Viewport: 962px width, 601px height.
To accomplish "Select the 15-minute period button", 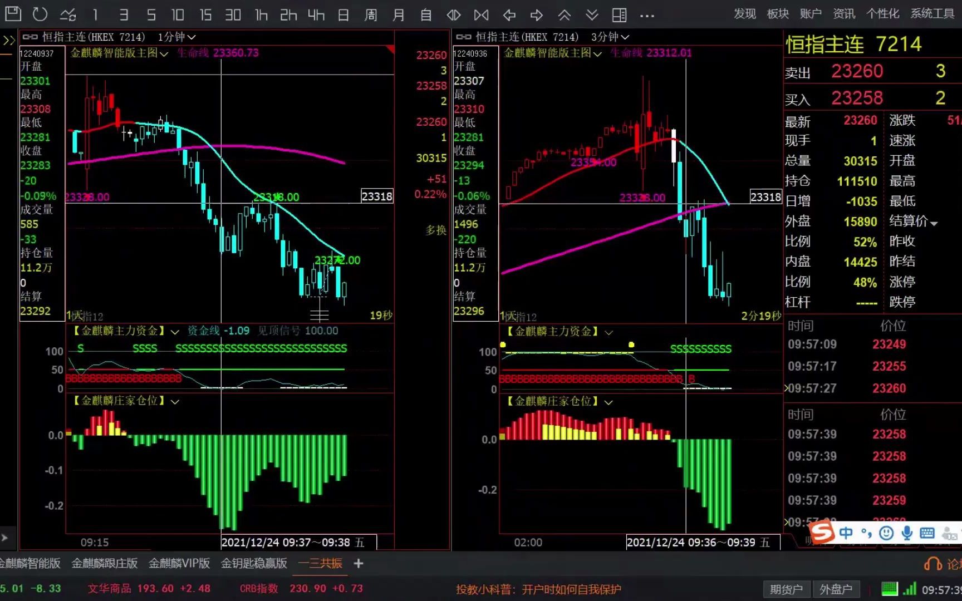I will coord(205,14).
